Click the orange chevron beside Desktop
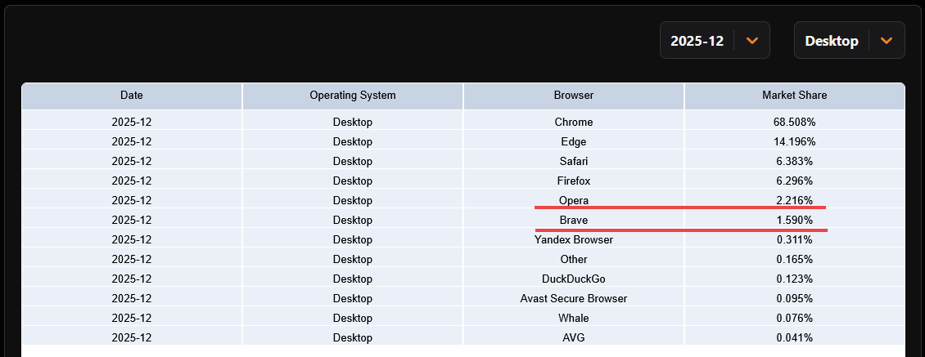The image size is (925, 357). click(886, 41)
